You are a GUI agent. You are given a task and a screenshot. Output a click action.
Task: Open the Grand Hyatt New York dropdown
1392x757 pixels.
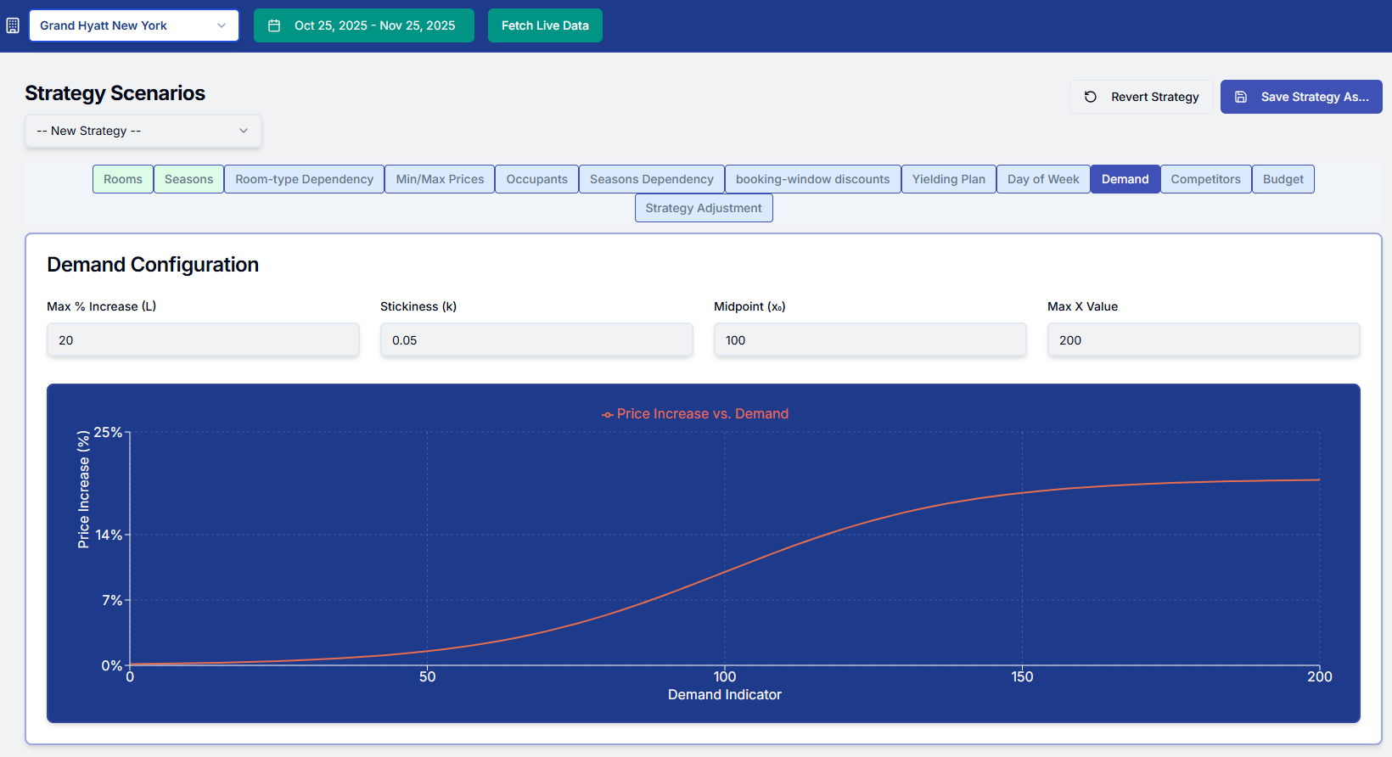click(x=134, y=25)
